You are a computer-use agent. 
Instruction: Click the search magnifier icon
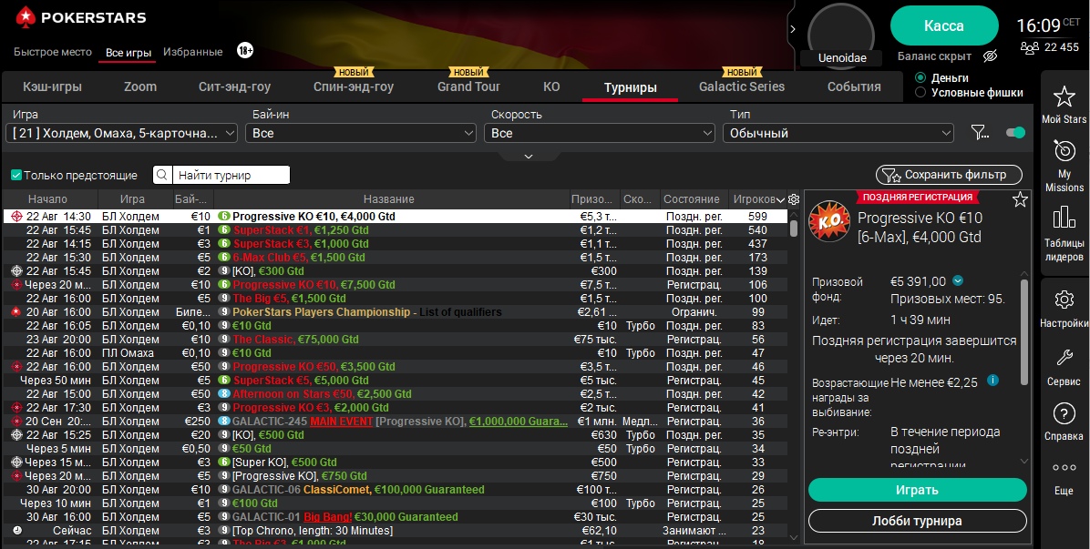coord(162,175)
